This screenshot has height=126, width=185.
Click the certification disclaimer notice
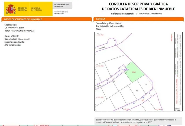click(138, 121)
